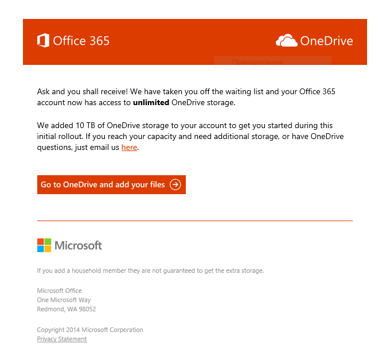
Task: Click the circled arrow icon in the button
Action: tap(175, 185)
